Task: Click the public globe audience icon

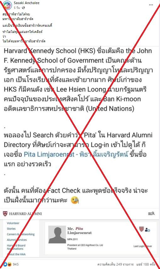Action: pyautogui.click(x=24, y=8)
